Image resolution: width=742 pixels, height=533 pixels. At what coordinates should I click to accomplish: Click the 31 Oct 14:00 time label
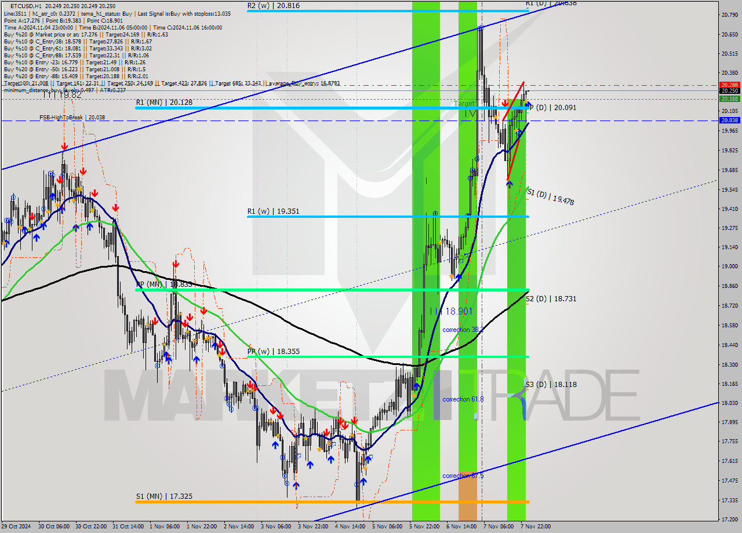click(x=128, y=527)
